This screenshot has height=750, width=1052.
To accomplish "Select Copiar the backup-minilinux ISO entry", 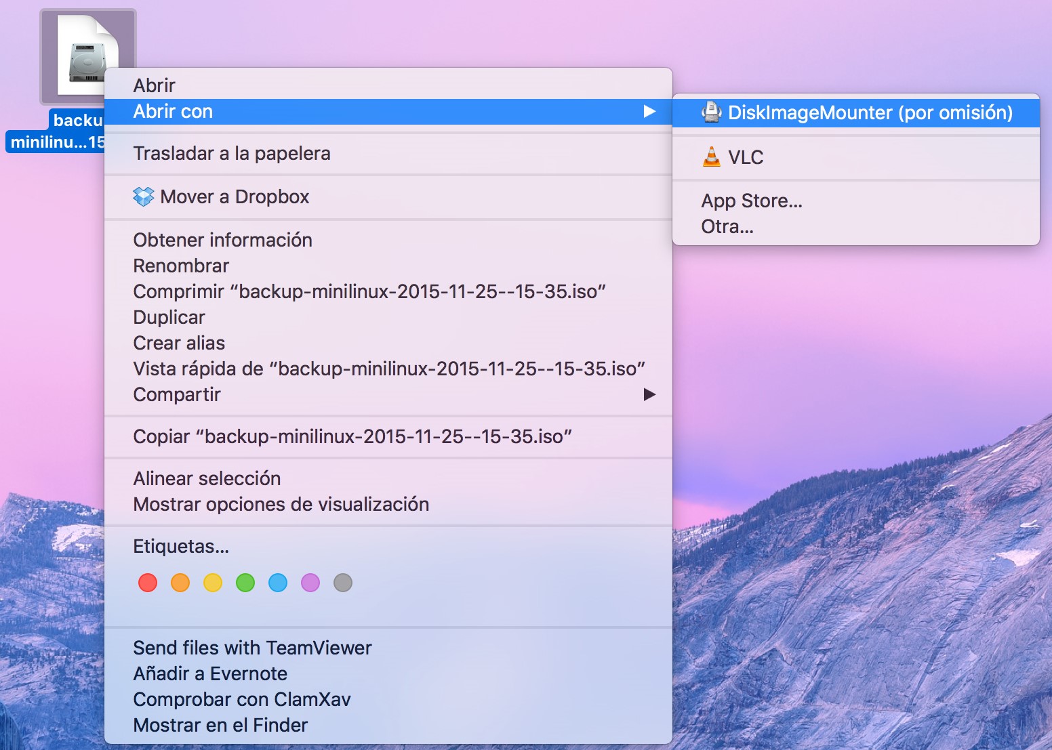I will pos(388,436).
